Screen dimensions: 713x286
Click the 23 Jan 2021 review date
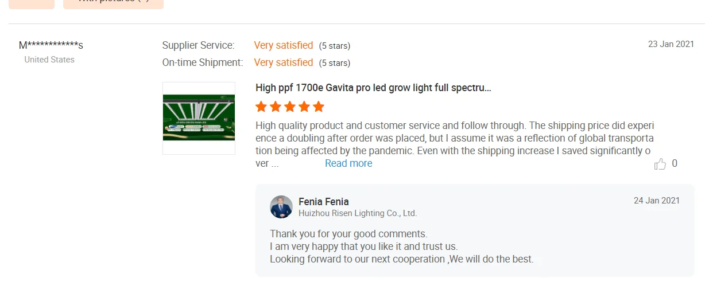click(x=671, y=44)
